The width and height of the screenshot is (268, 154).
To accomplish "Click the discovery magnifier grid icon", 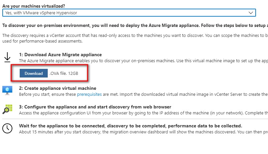I will [x=7, y=109].
